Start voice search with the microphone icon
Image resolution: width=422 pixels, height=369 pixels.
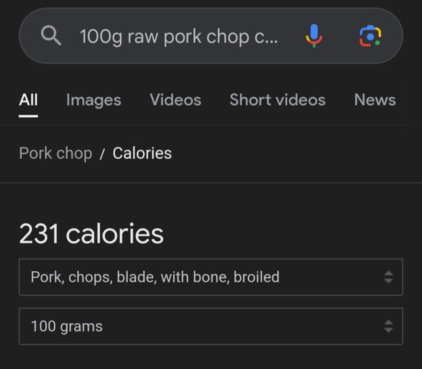[x=314, y=36]
